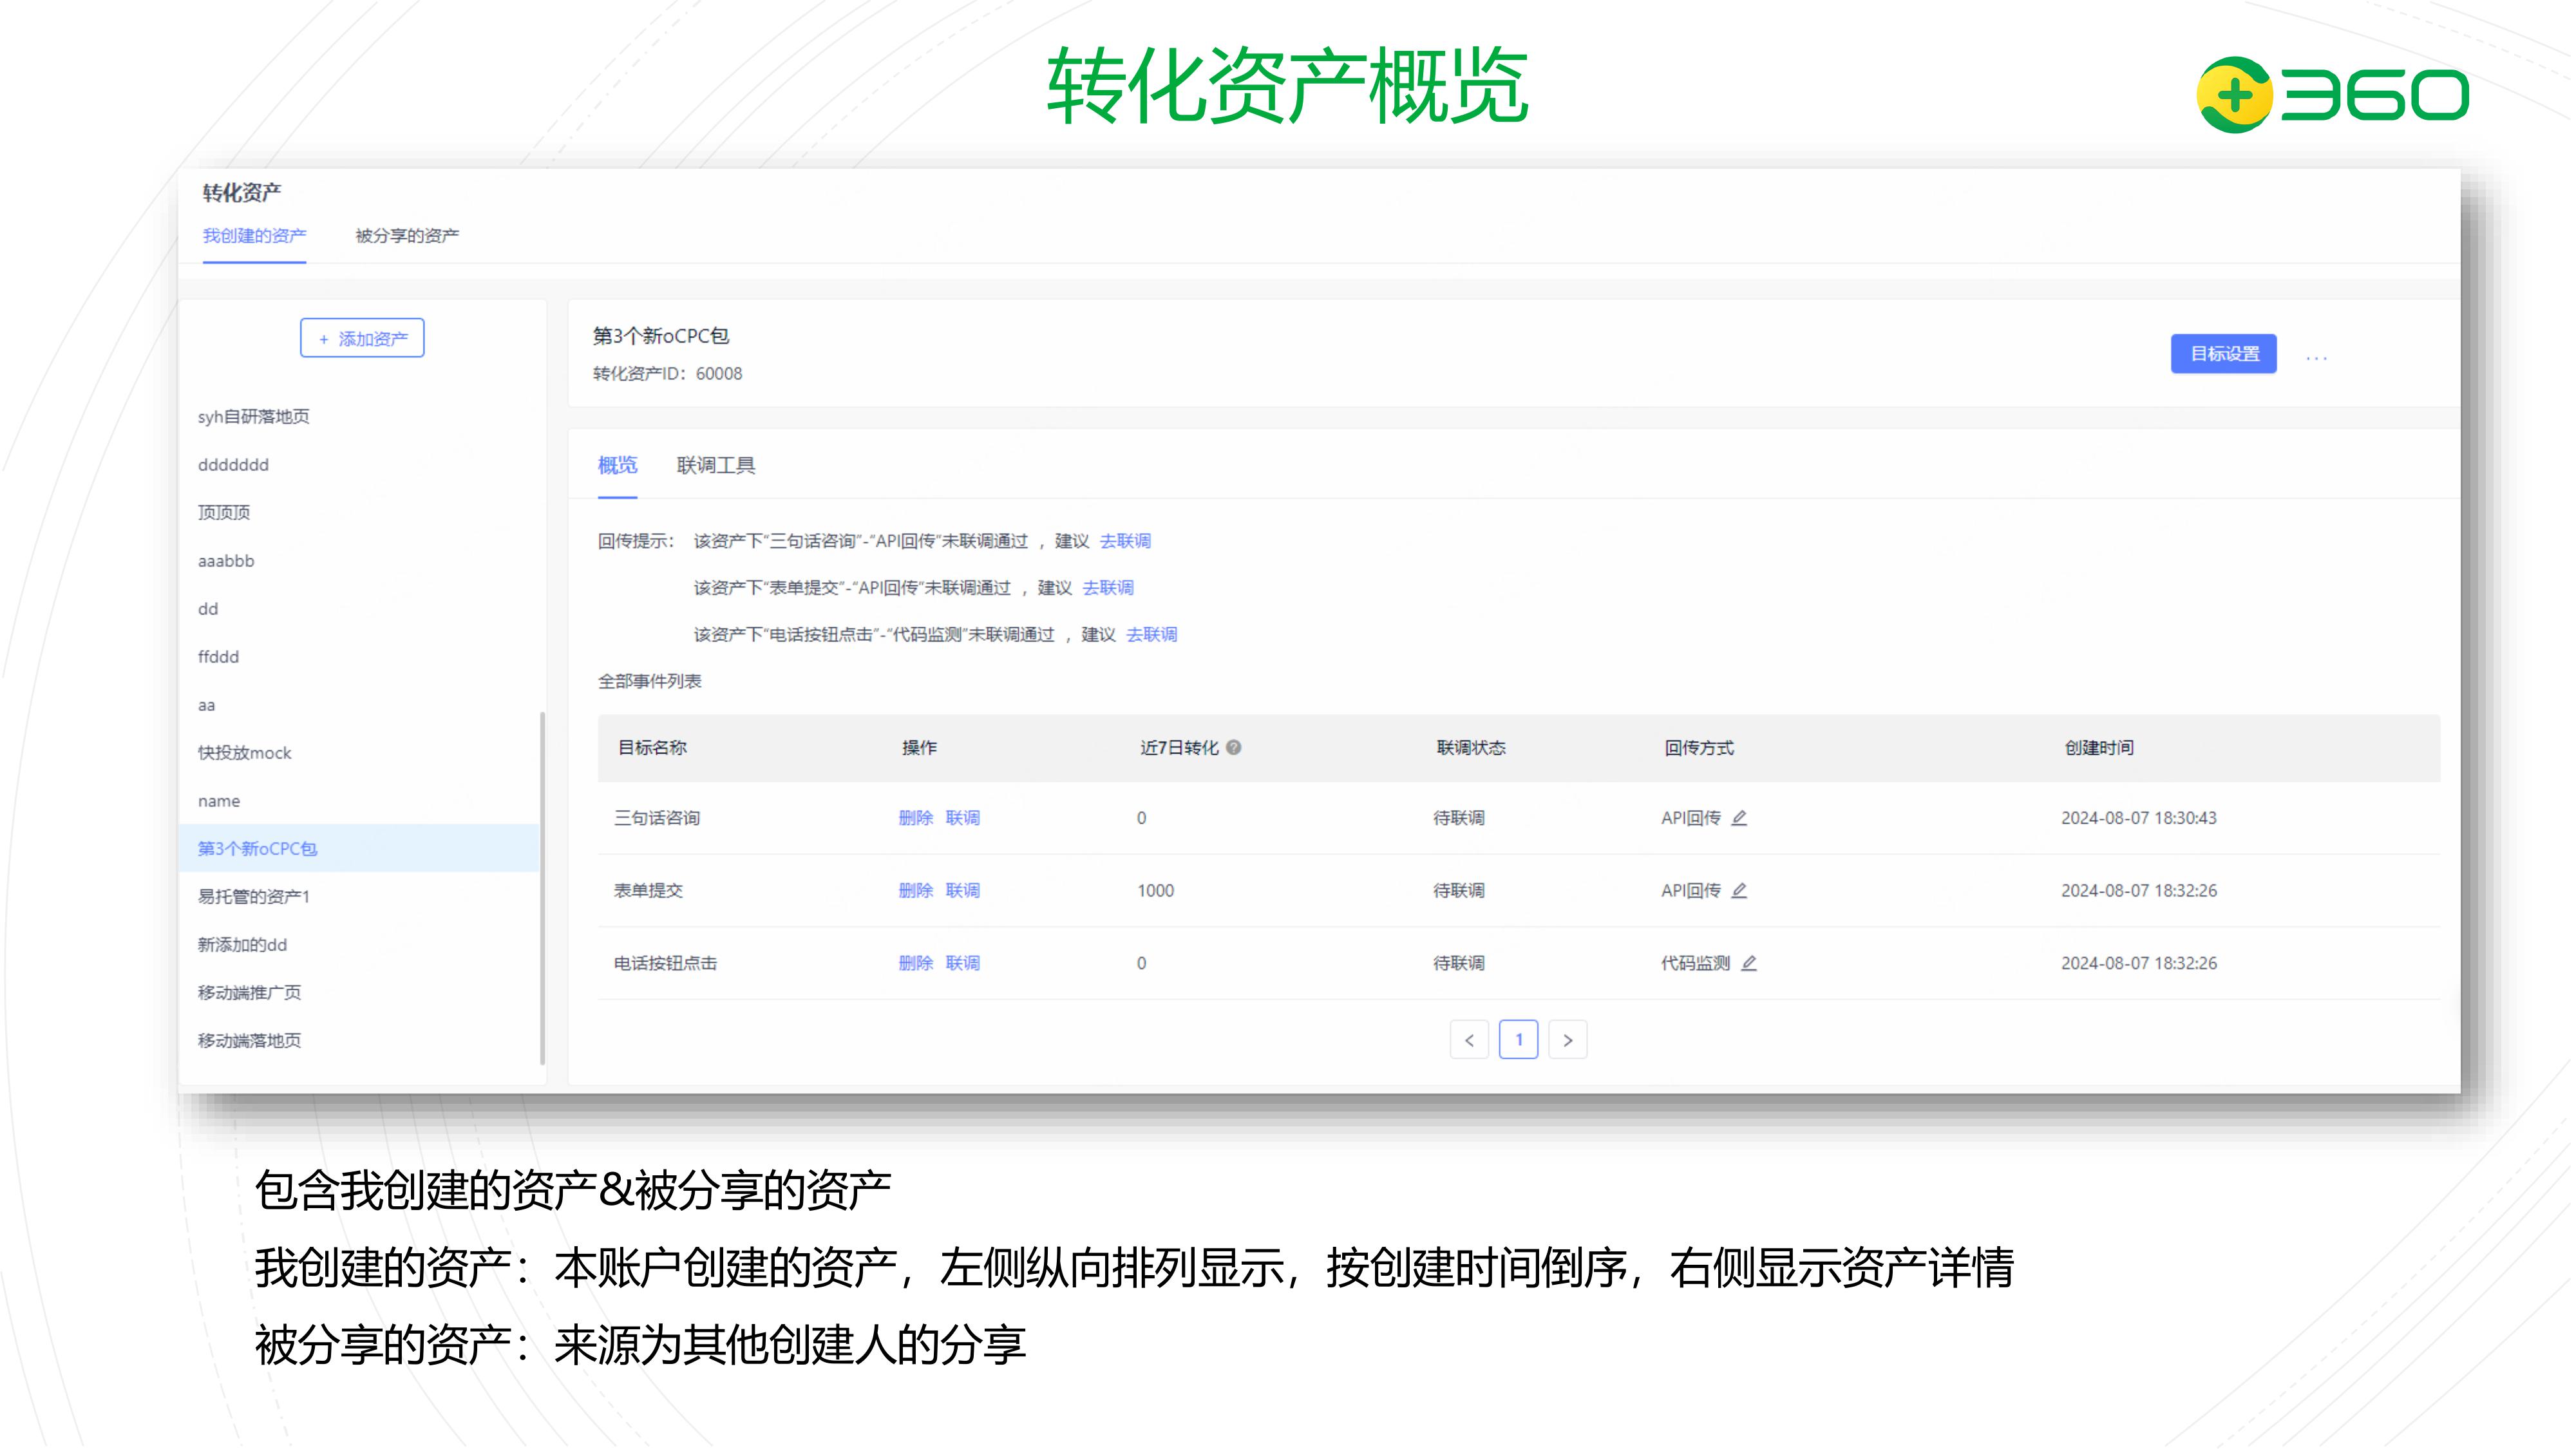
Task: Open the 概览 tab
Action: pyautogui.click(x=617, y=465)
